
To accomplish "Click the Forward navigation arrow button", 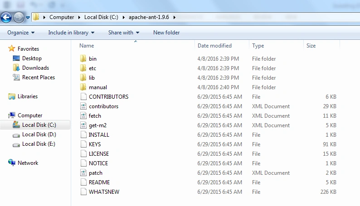I will pos(19,17).
